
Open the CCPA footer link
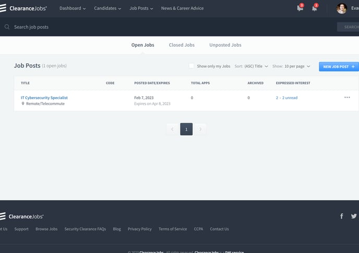pyautogui.click(x=198, y=229)
